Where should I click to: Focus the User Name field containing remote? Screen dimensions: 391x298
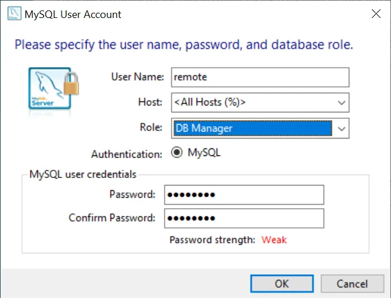(x=260, y=77)
